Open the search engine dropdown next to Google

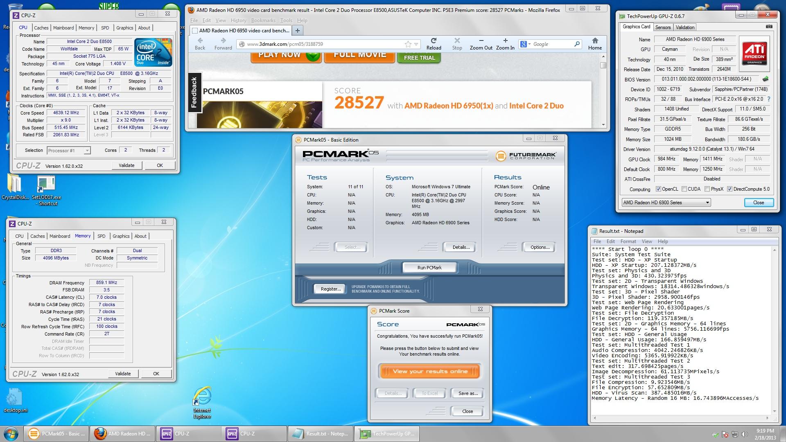tap(526, 44)
